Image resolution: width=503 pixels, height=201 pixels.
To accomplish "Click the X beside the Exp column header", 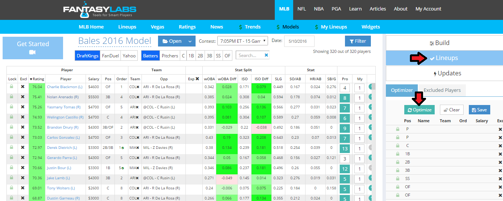I will [x=197, y=79].
